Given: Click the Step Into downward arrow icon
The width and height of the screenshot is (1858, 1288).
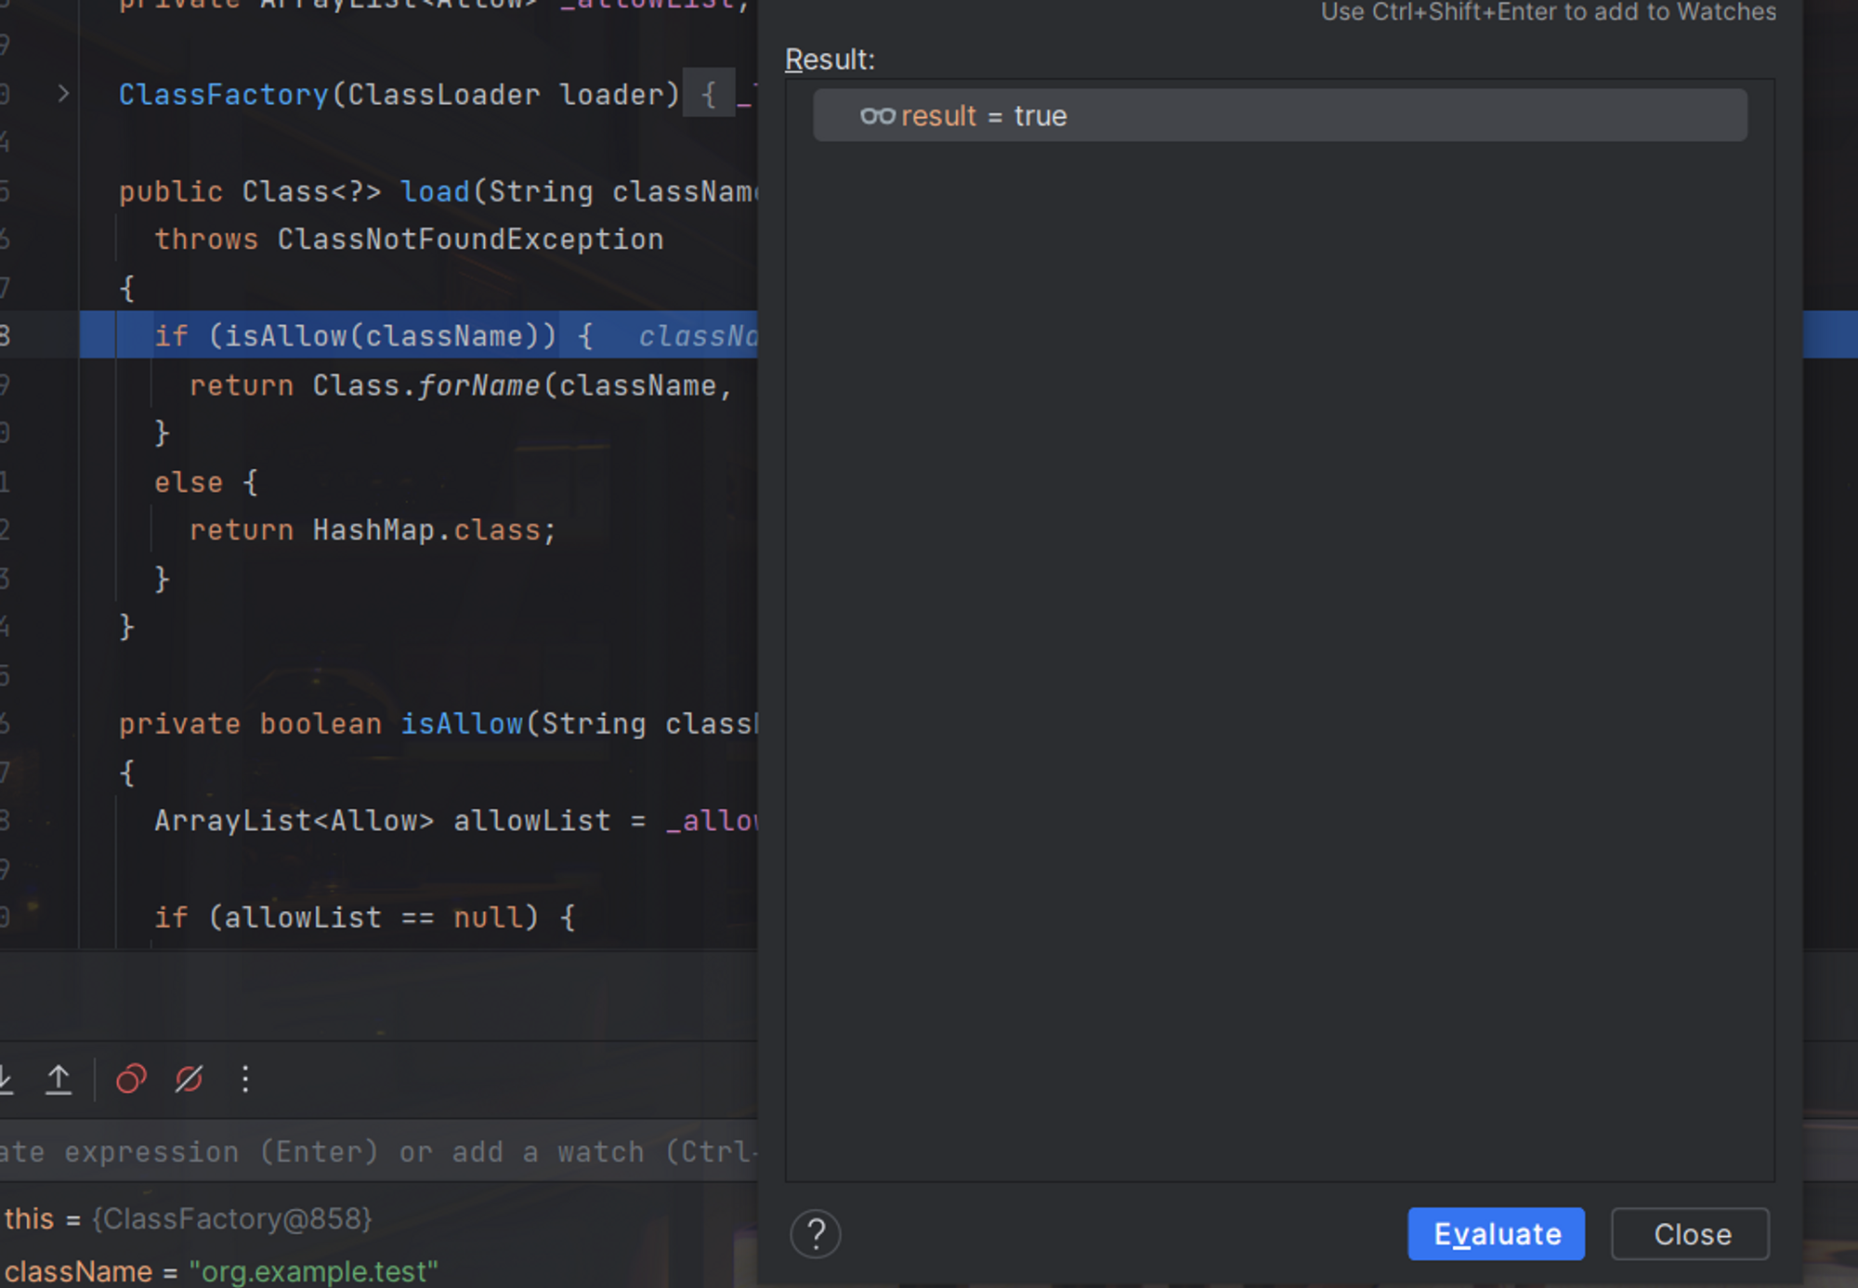Looking at the screenshot, I should pyautogui.click(x=6, y=1079).
